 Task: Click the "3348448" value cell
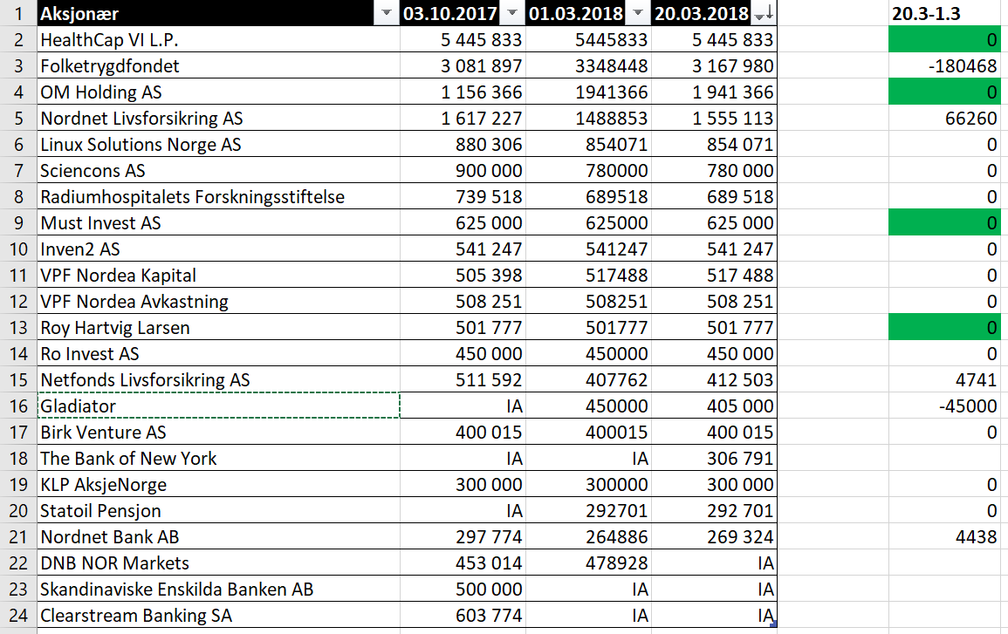(589, 66)
